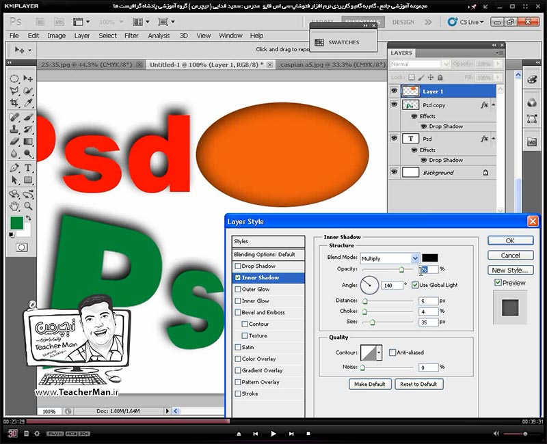Select the Pen tool
Viewport: 547px width, 444px height.
pyautogui.click(x=14, y=167)
